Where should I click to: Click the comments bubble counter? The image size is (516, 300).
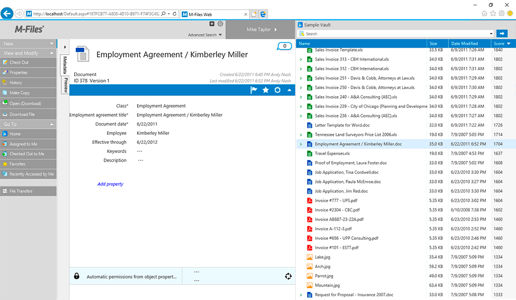(x=284, y=46)
